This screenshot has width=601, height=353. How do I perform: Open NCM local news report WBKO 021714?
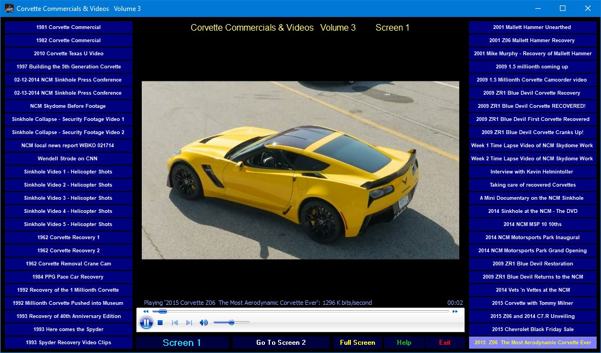click(68, 145)
